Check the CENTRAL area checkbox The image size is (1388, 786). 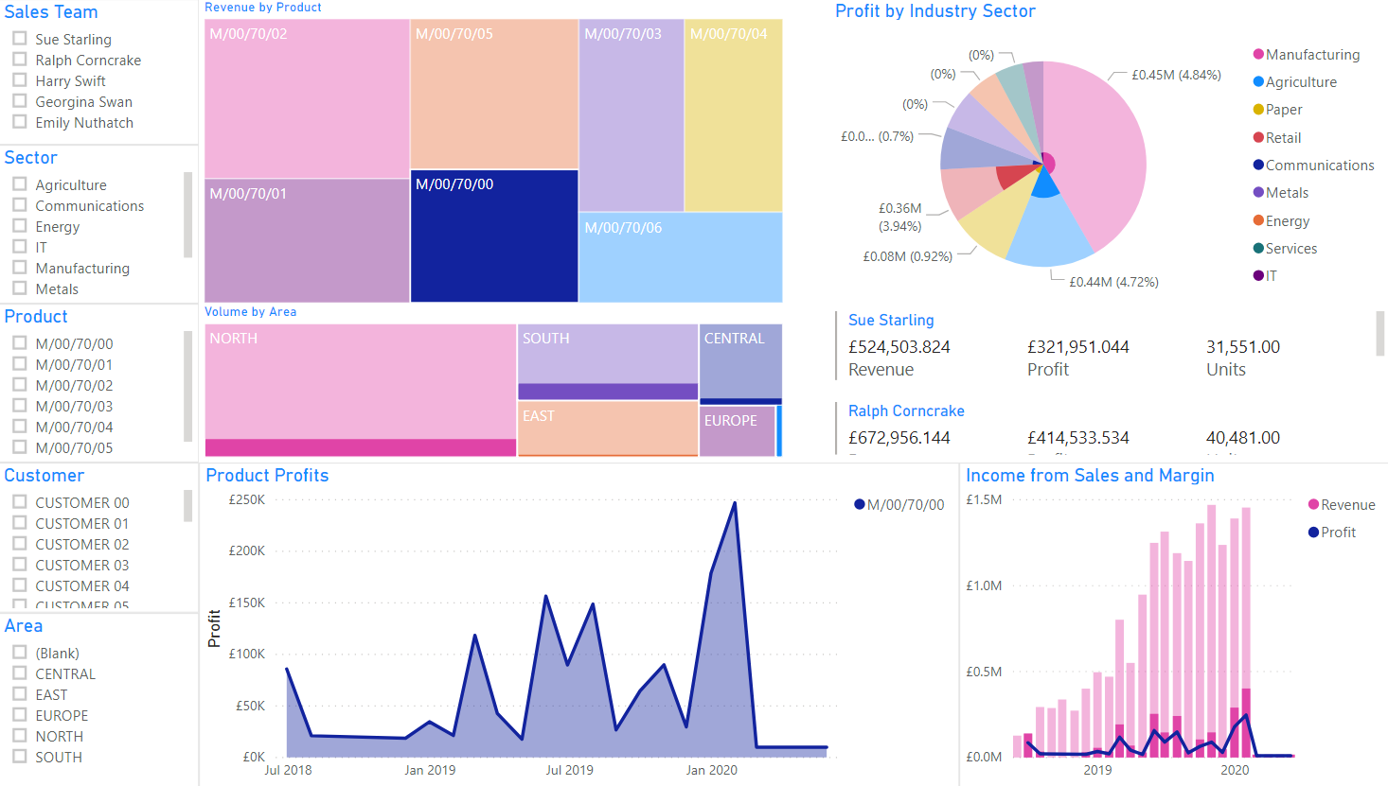(x=19, y=673)
